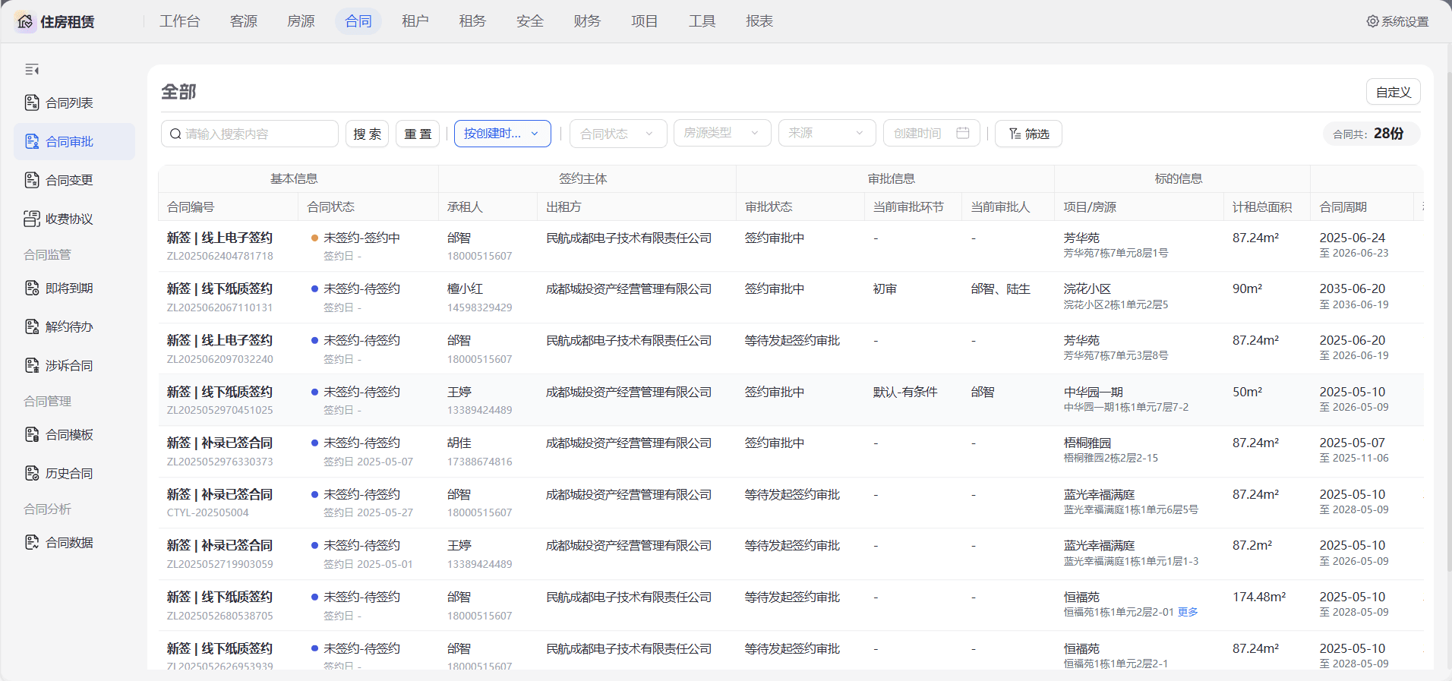Open the 安全 top menu

pyautogui.click(x=530, y=21)
